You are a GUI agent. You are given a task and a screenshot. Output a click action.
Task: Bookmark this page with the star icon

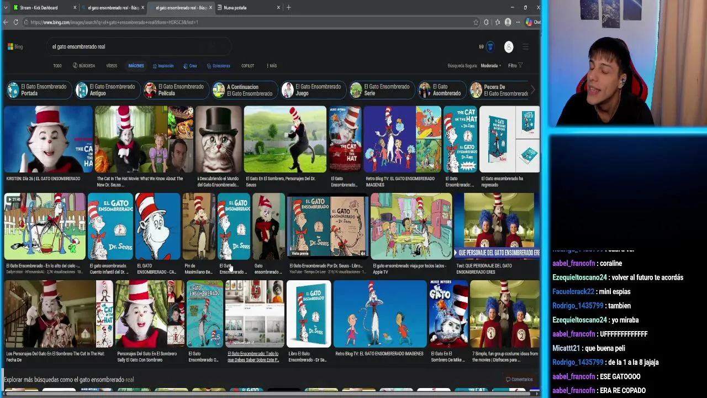476,22
